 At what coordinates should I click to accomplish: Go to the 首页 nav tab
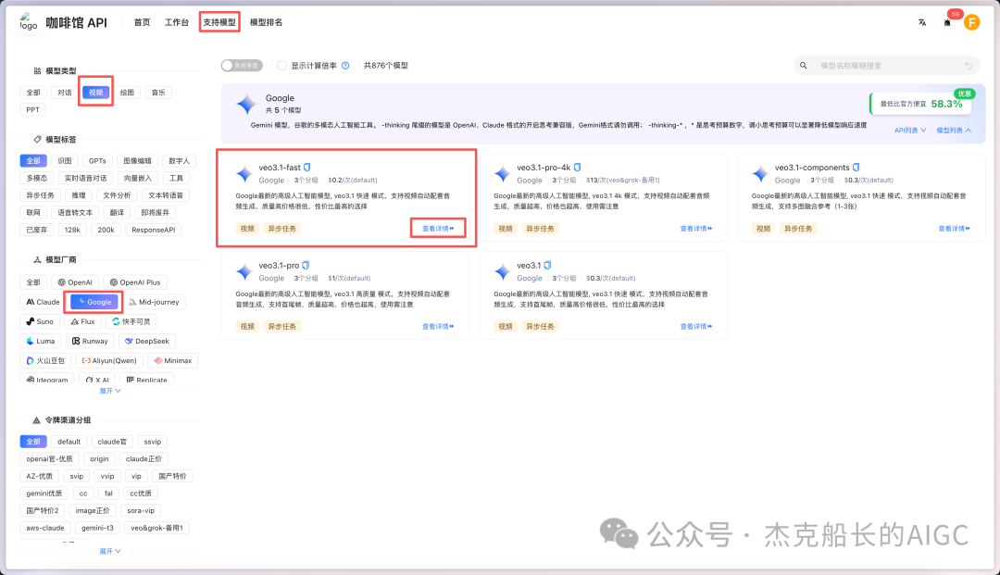tap(142, 22)
